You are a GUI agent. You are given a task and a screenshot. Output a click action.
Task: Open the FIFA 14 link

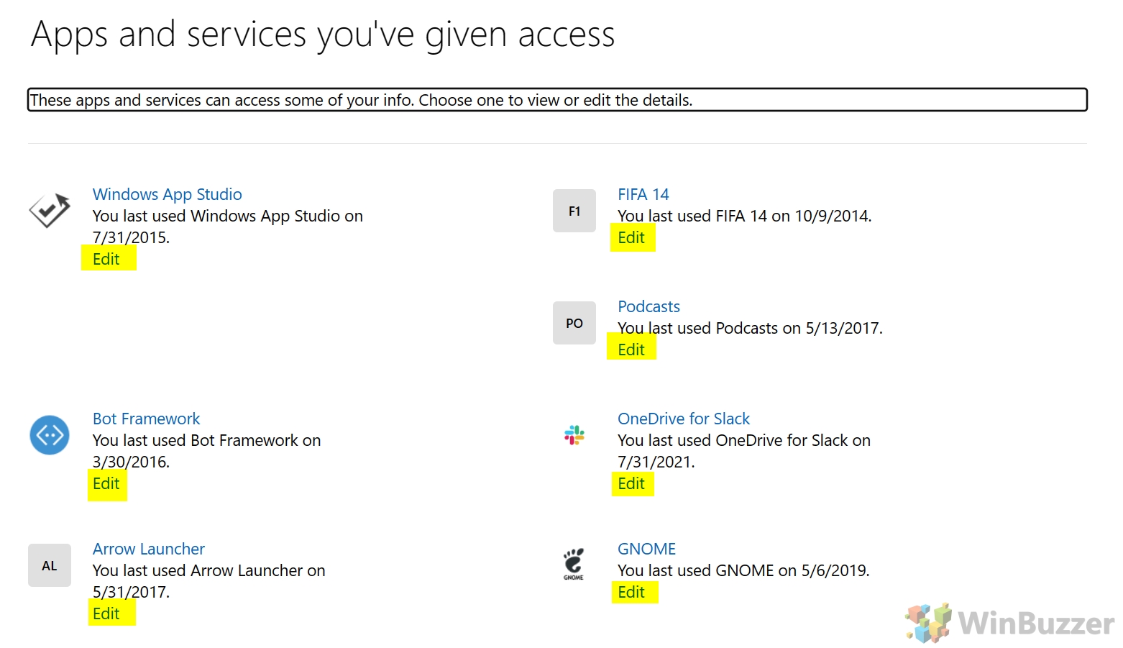(643, 194)
